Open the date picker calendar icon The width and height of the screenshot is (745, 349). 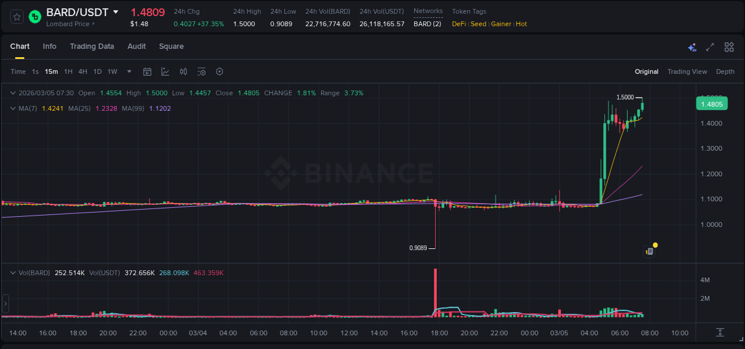coord(147,71)
